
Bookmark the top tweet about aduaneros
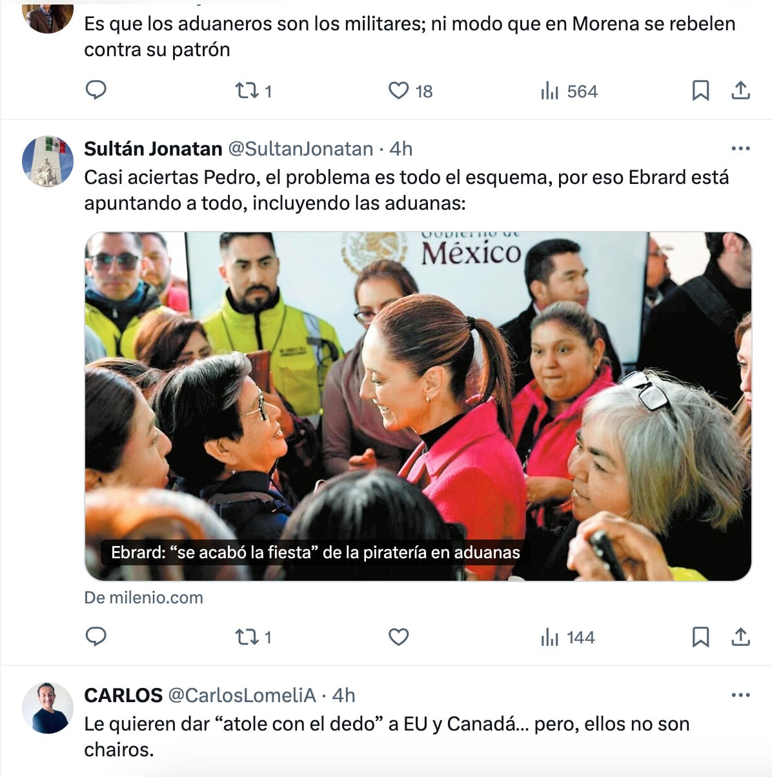pos(700,90)
